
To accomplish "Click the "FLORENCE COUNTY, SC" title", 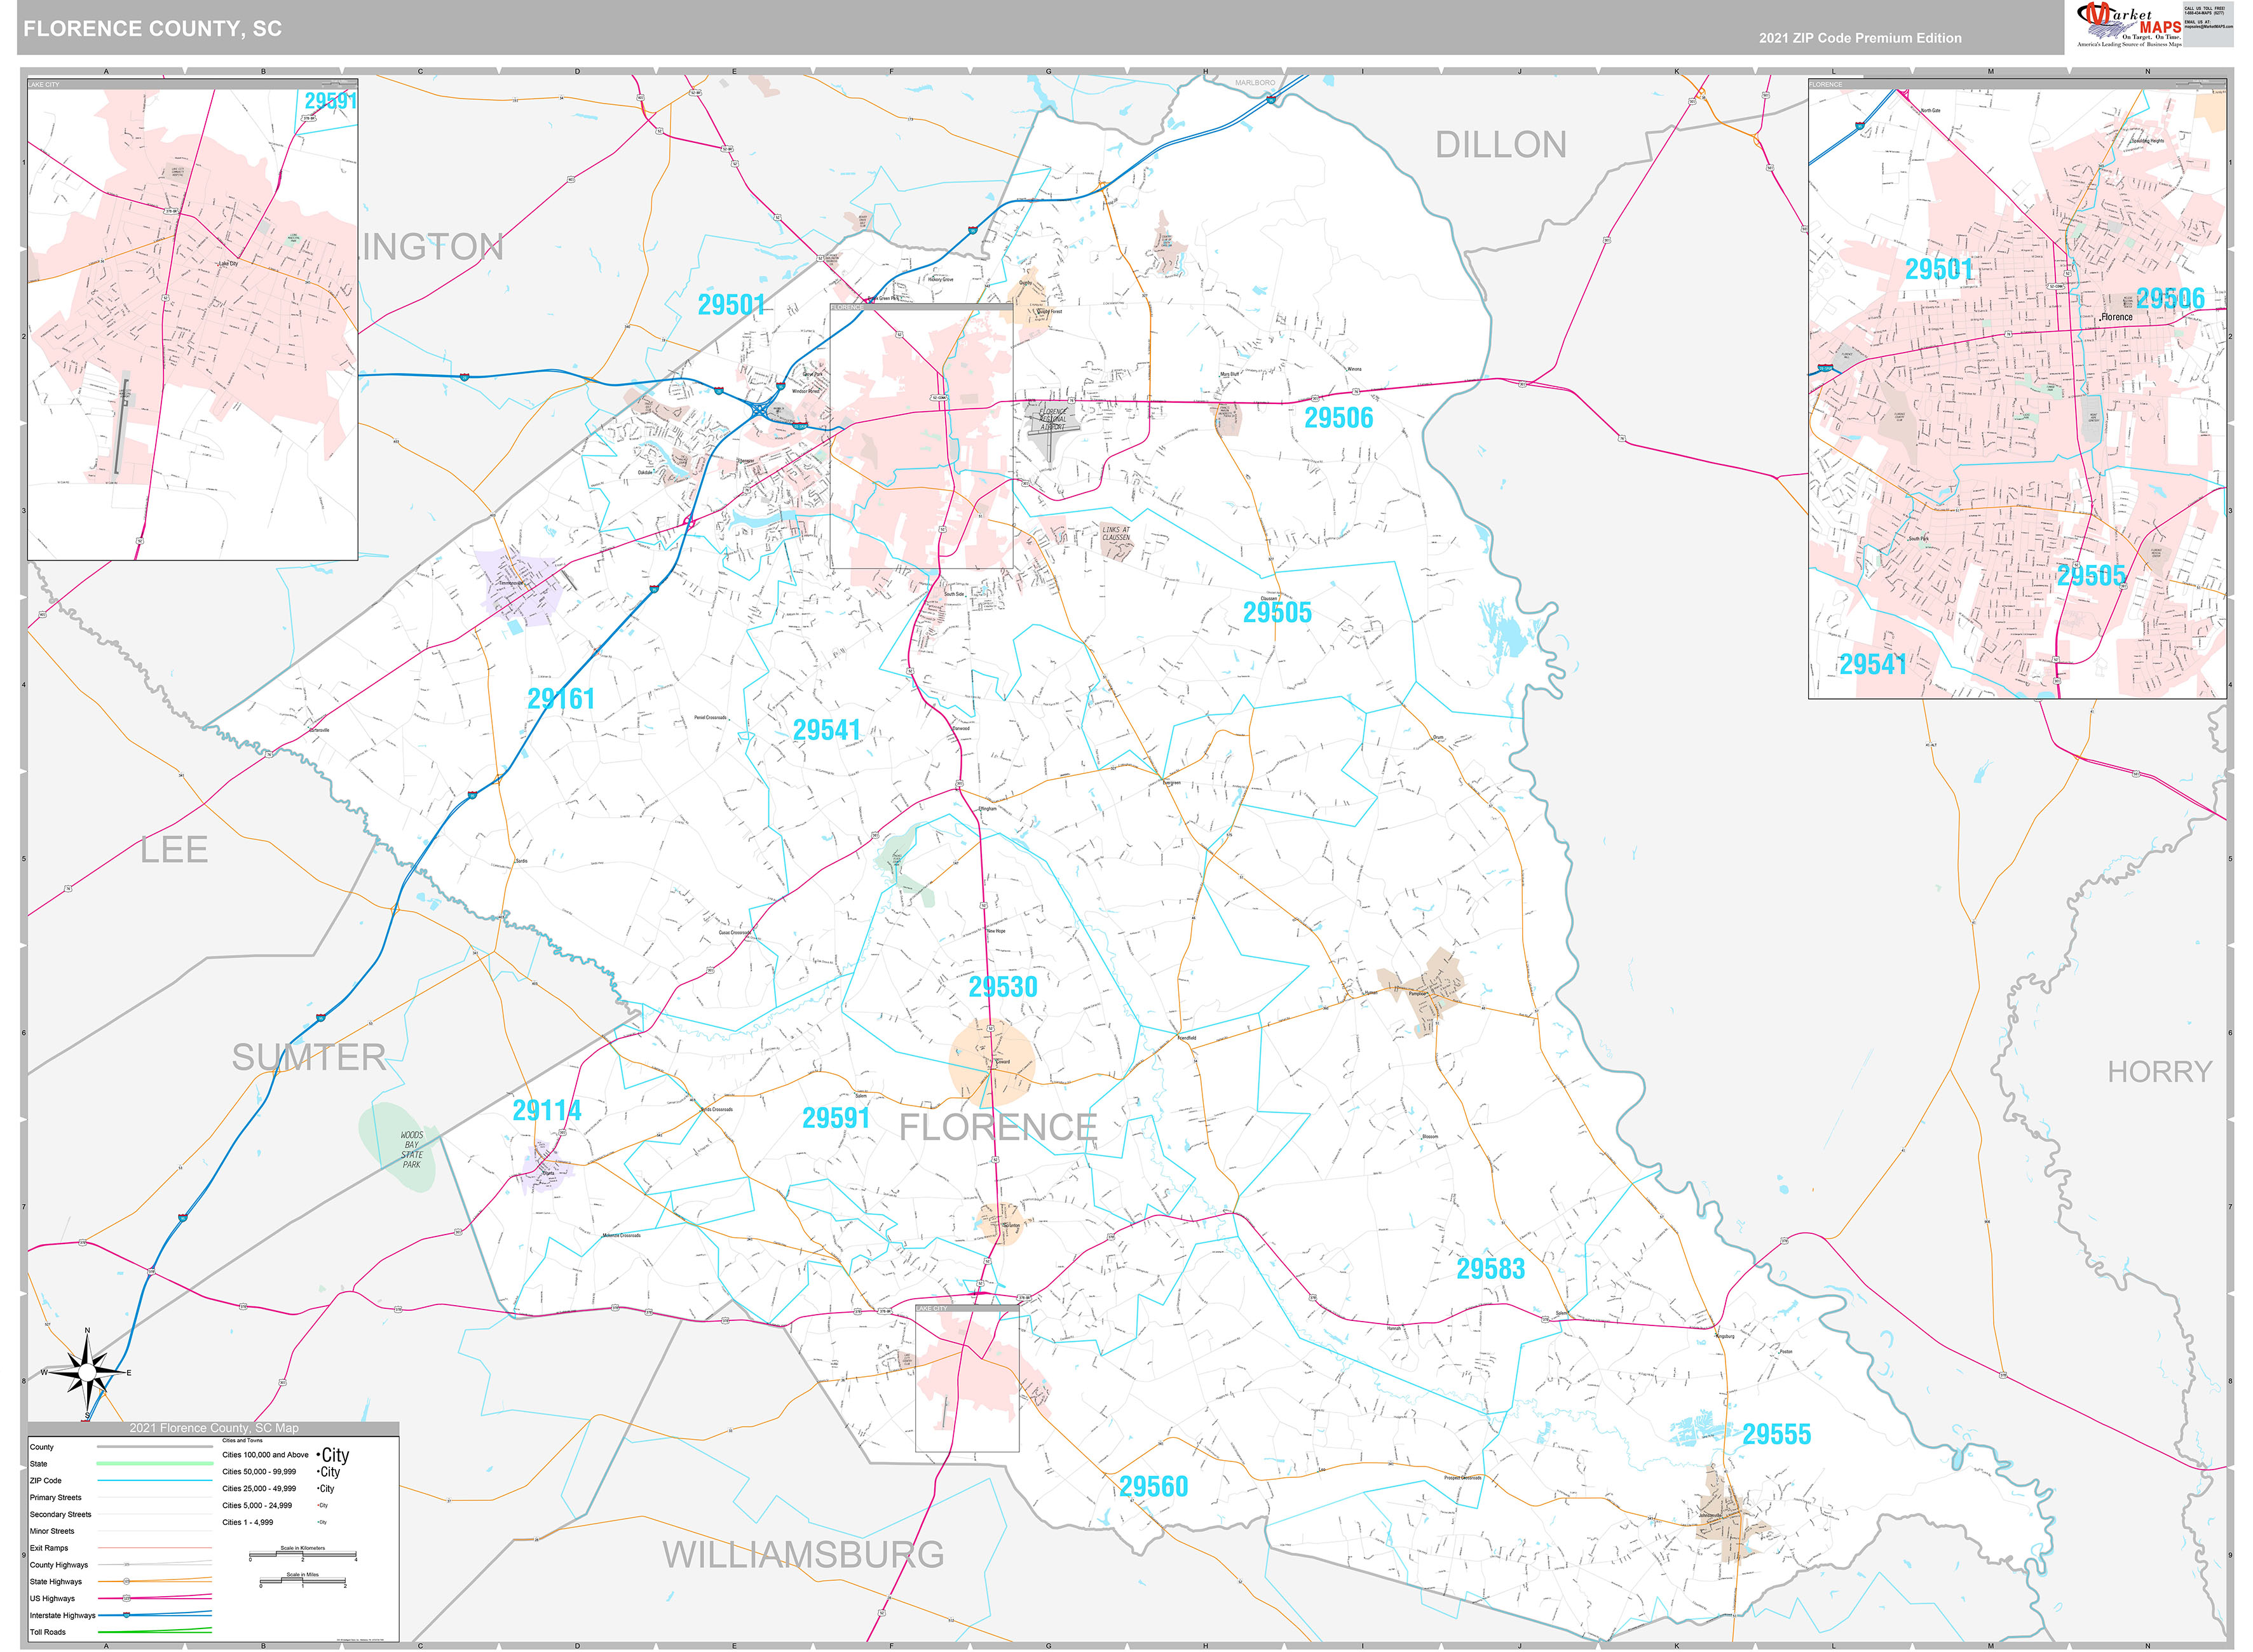I will pos(152,29).
